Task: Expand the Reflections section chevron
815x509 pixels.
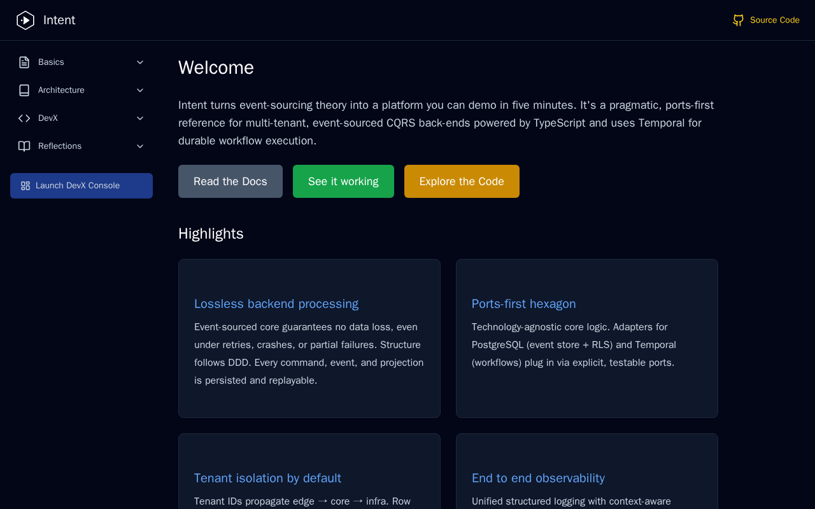Action: tap(140, 146)
